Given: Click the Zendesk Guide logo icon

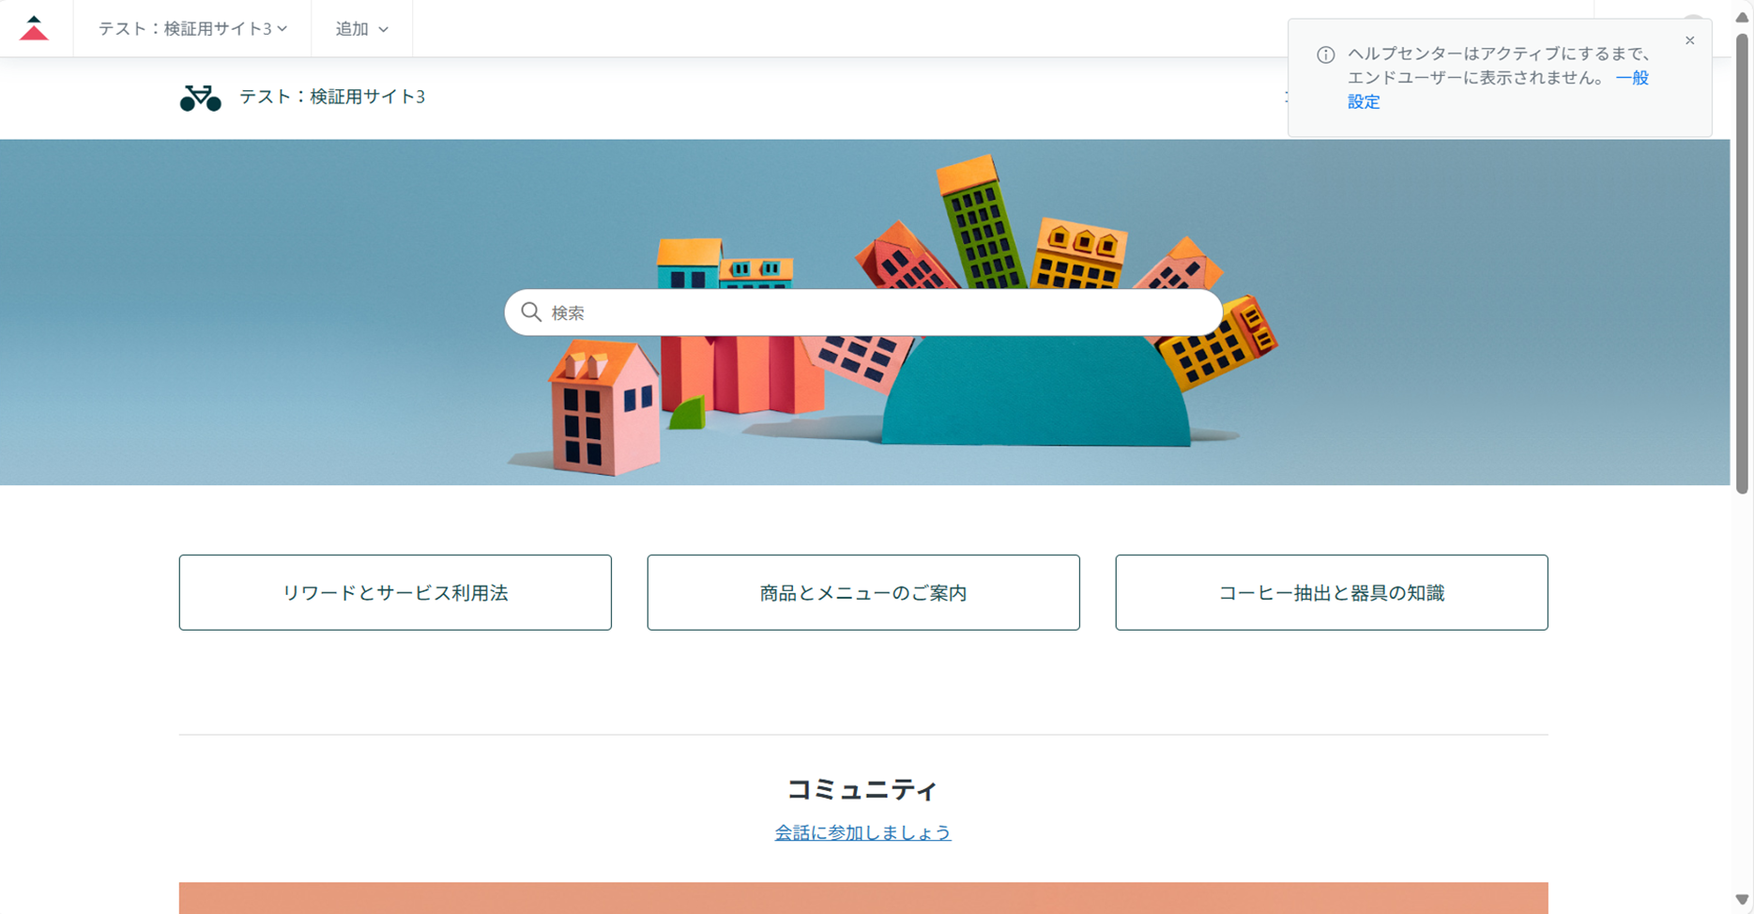Looking at the screenshot, I should pos(35,28).
